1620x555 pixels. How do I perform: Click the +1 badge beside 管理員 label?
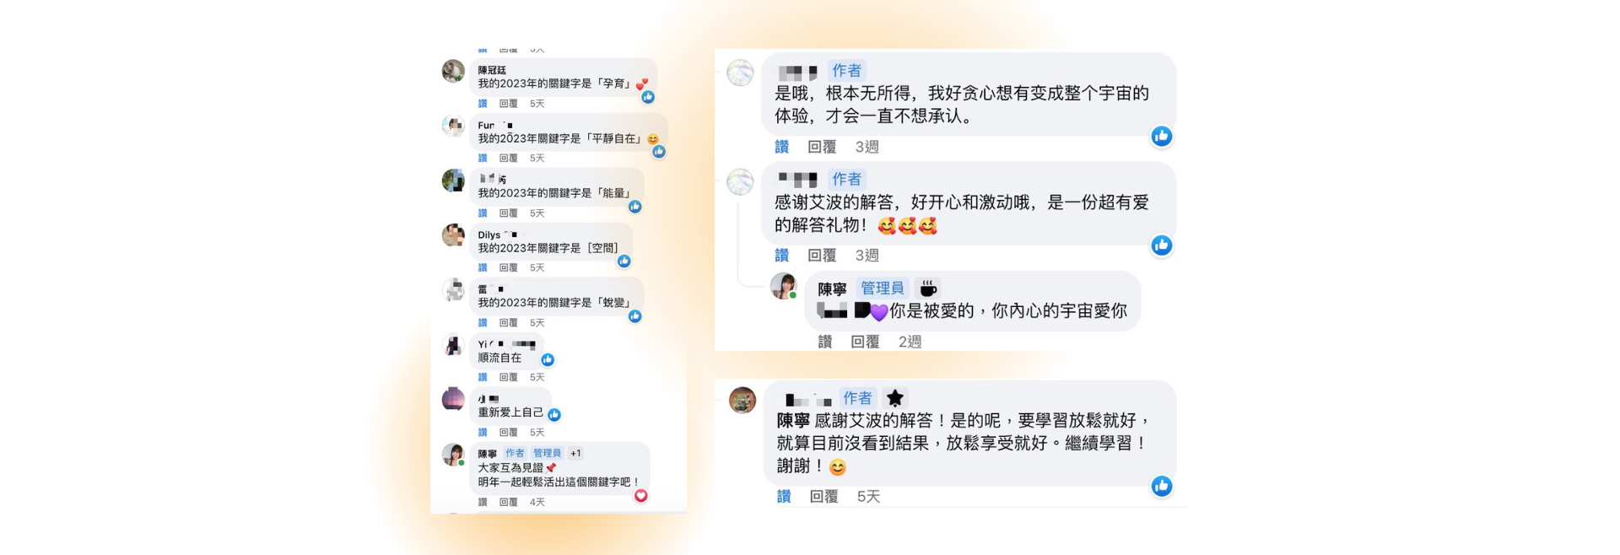tap(575, 453)
